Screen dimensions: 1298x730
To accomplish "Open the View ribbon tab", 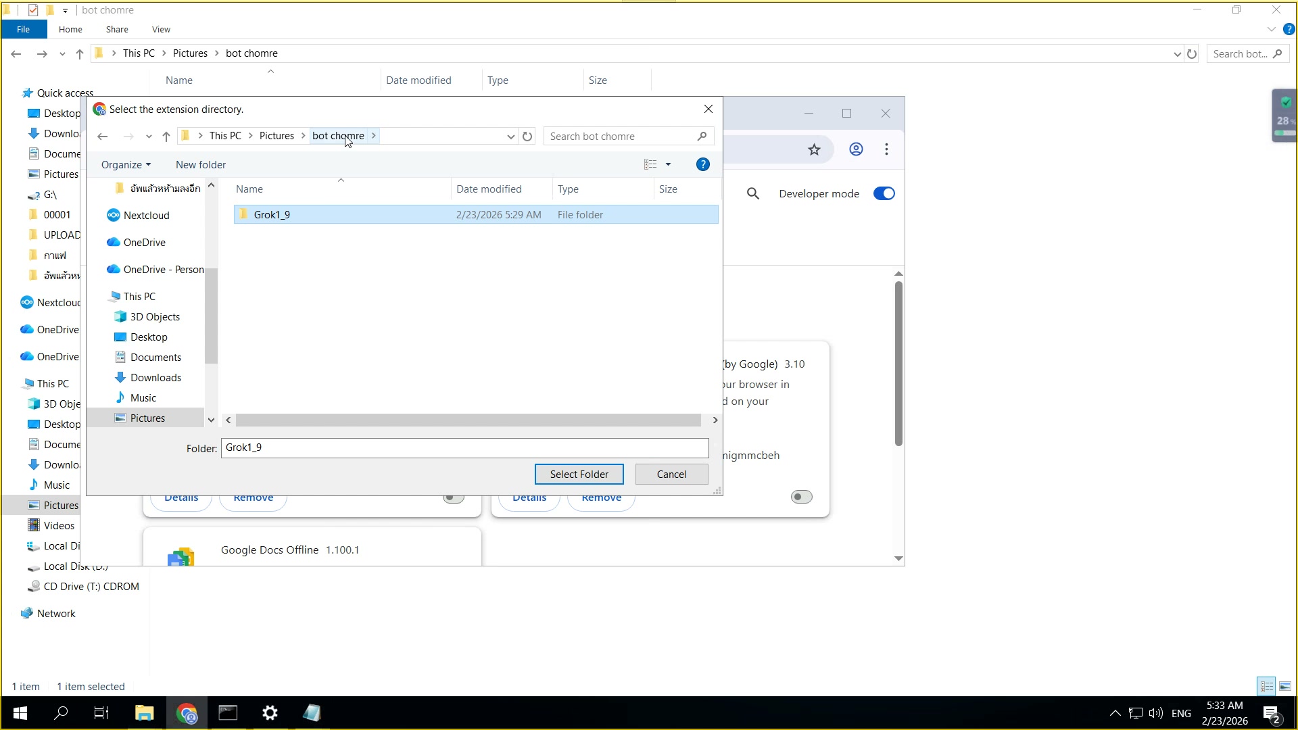I will tap(161, 30).
